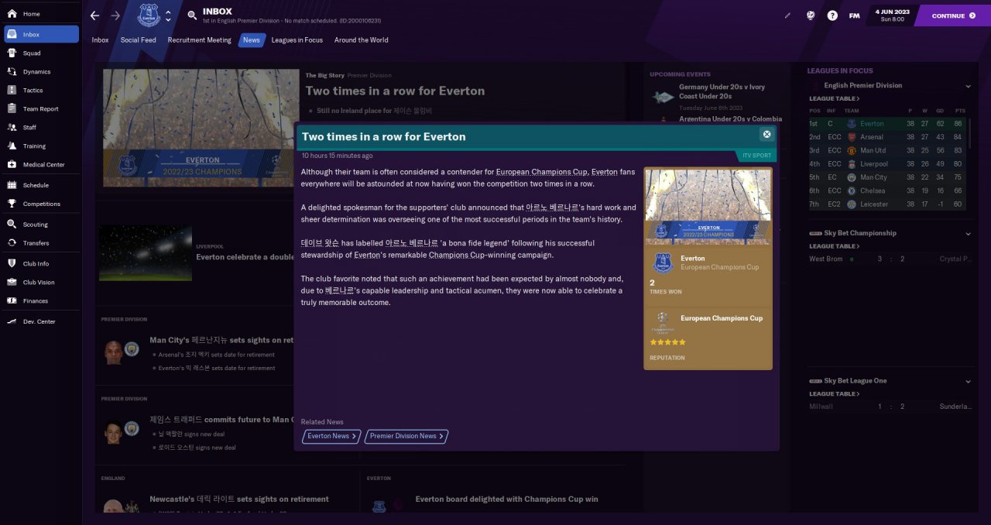Open the Finances sidebar icon
This screenshot has width=991, height=525.
click(x=12, y=301)
